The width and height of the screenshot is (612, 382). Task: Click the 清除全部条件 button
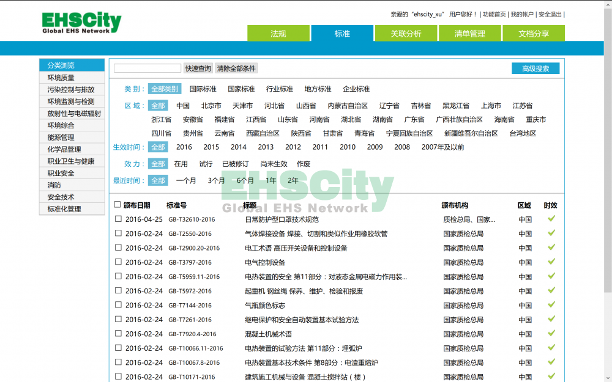coord(236,68)
